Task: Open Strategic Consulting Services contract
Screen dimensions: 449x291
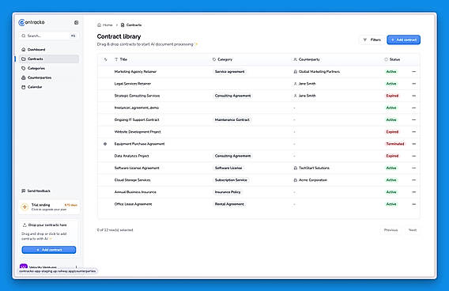Action: [138, 96]
